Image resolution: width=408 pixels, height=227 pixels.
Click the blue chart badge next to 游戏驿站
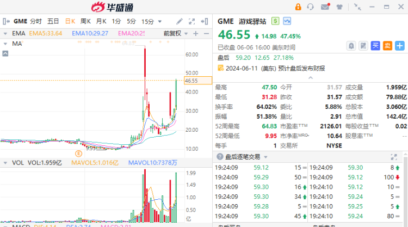(x=287, y=21)
